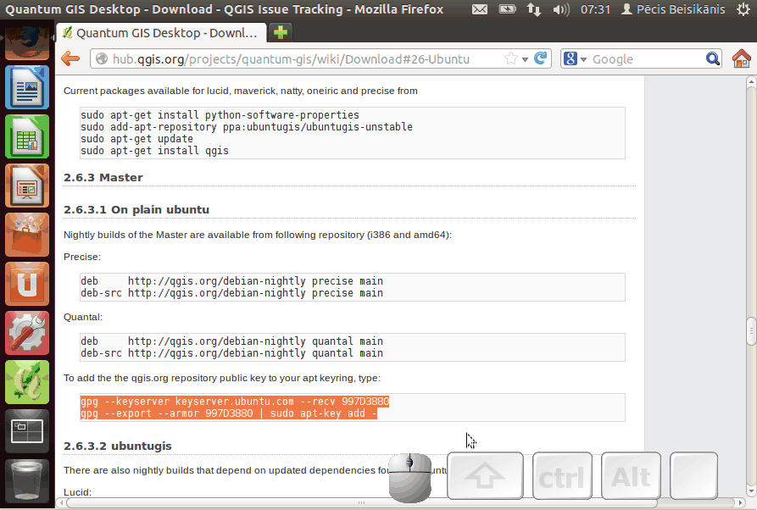Launch LibreOffice Impress from dock

27,186
